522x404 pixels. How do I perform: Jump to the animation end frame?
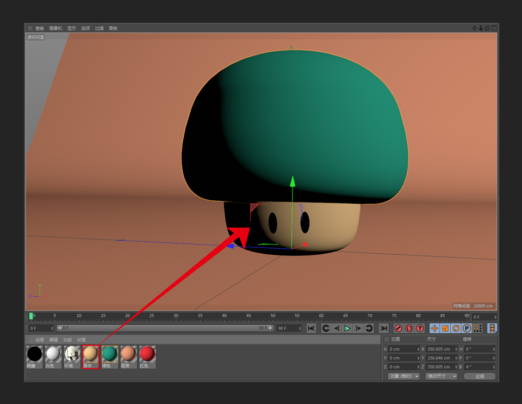(x=384, y=328)
